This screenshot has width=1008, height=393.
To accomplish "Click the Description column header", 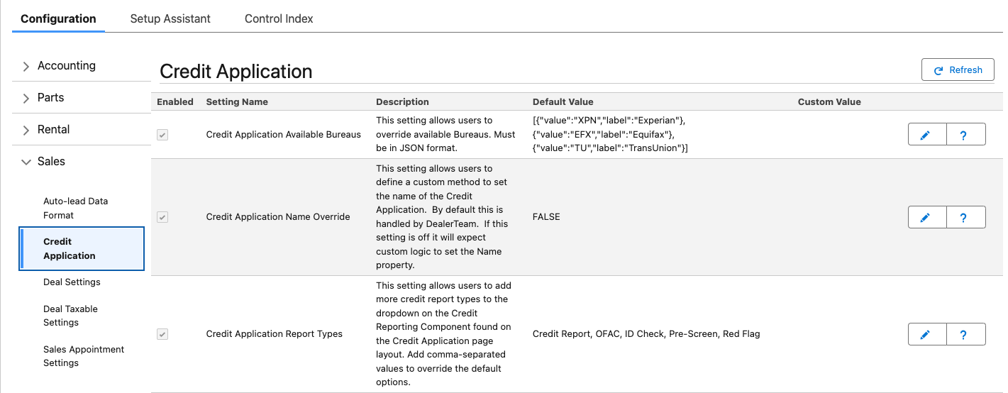I will [402, 102].
